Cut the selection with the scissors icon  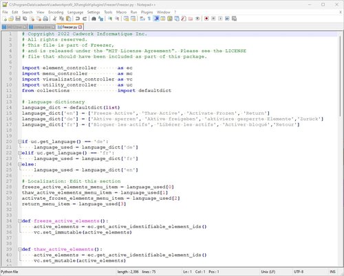(x=54, y=19)
